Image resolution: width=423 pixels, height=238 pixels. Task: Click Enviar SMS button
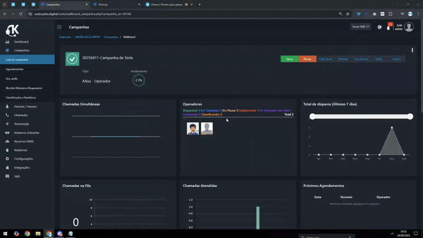(361, 27)
